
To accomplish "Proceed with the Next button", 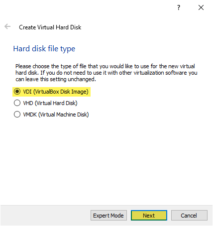I will click(149, 216).
